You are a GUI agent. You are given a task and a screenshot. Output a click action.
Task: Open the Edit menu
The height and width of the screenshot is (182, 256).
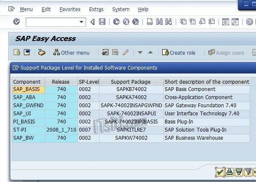click(46, 9)
